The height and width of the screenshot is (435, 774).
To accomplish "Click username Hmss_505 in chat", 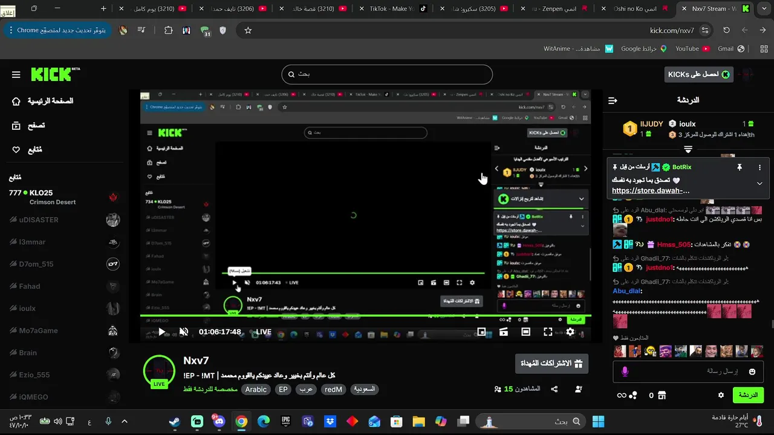I will [x=674, y=245].
